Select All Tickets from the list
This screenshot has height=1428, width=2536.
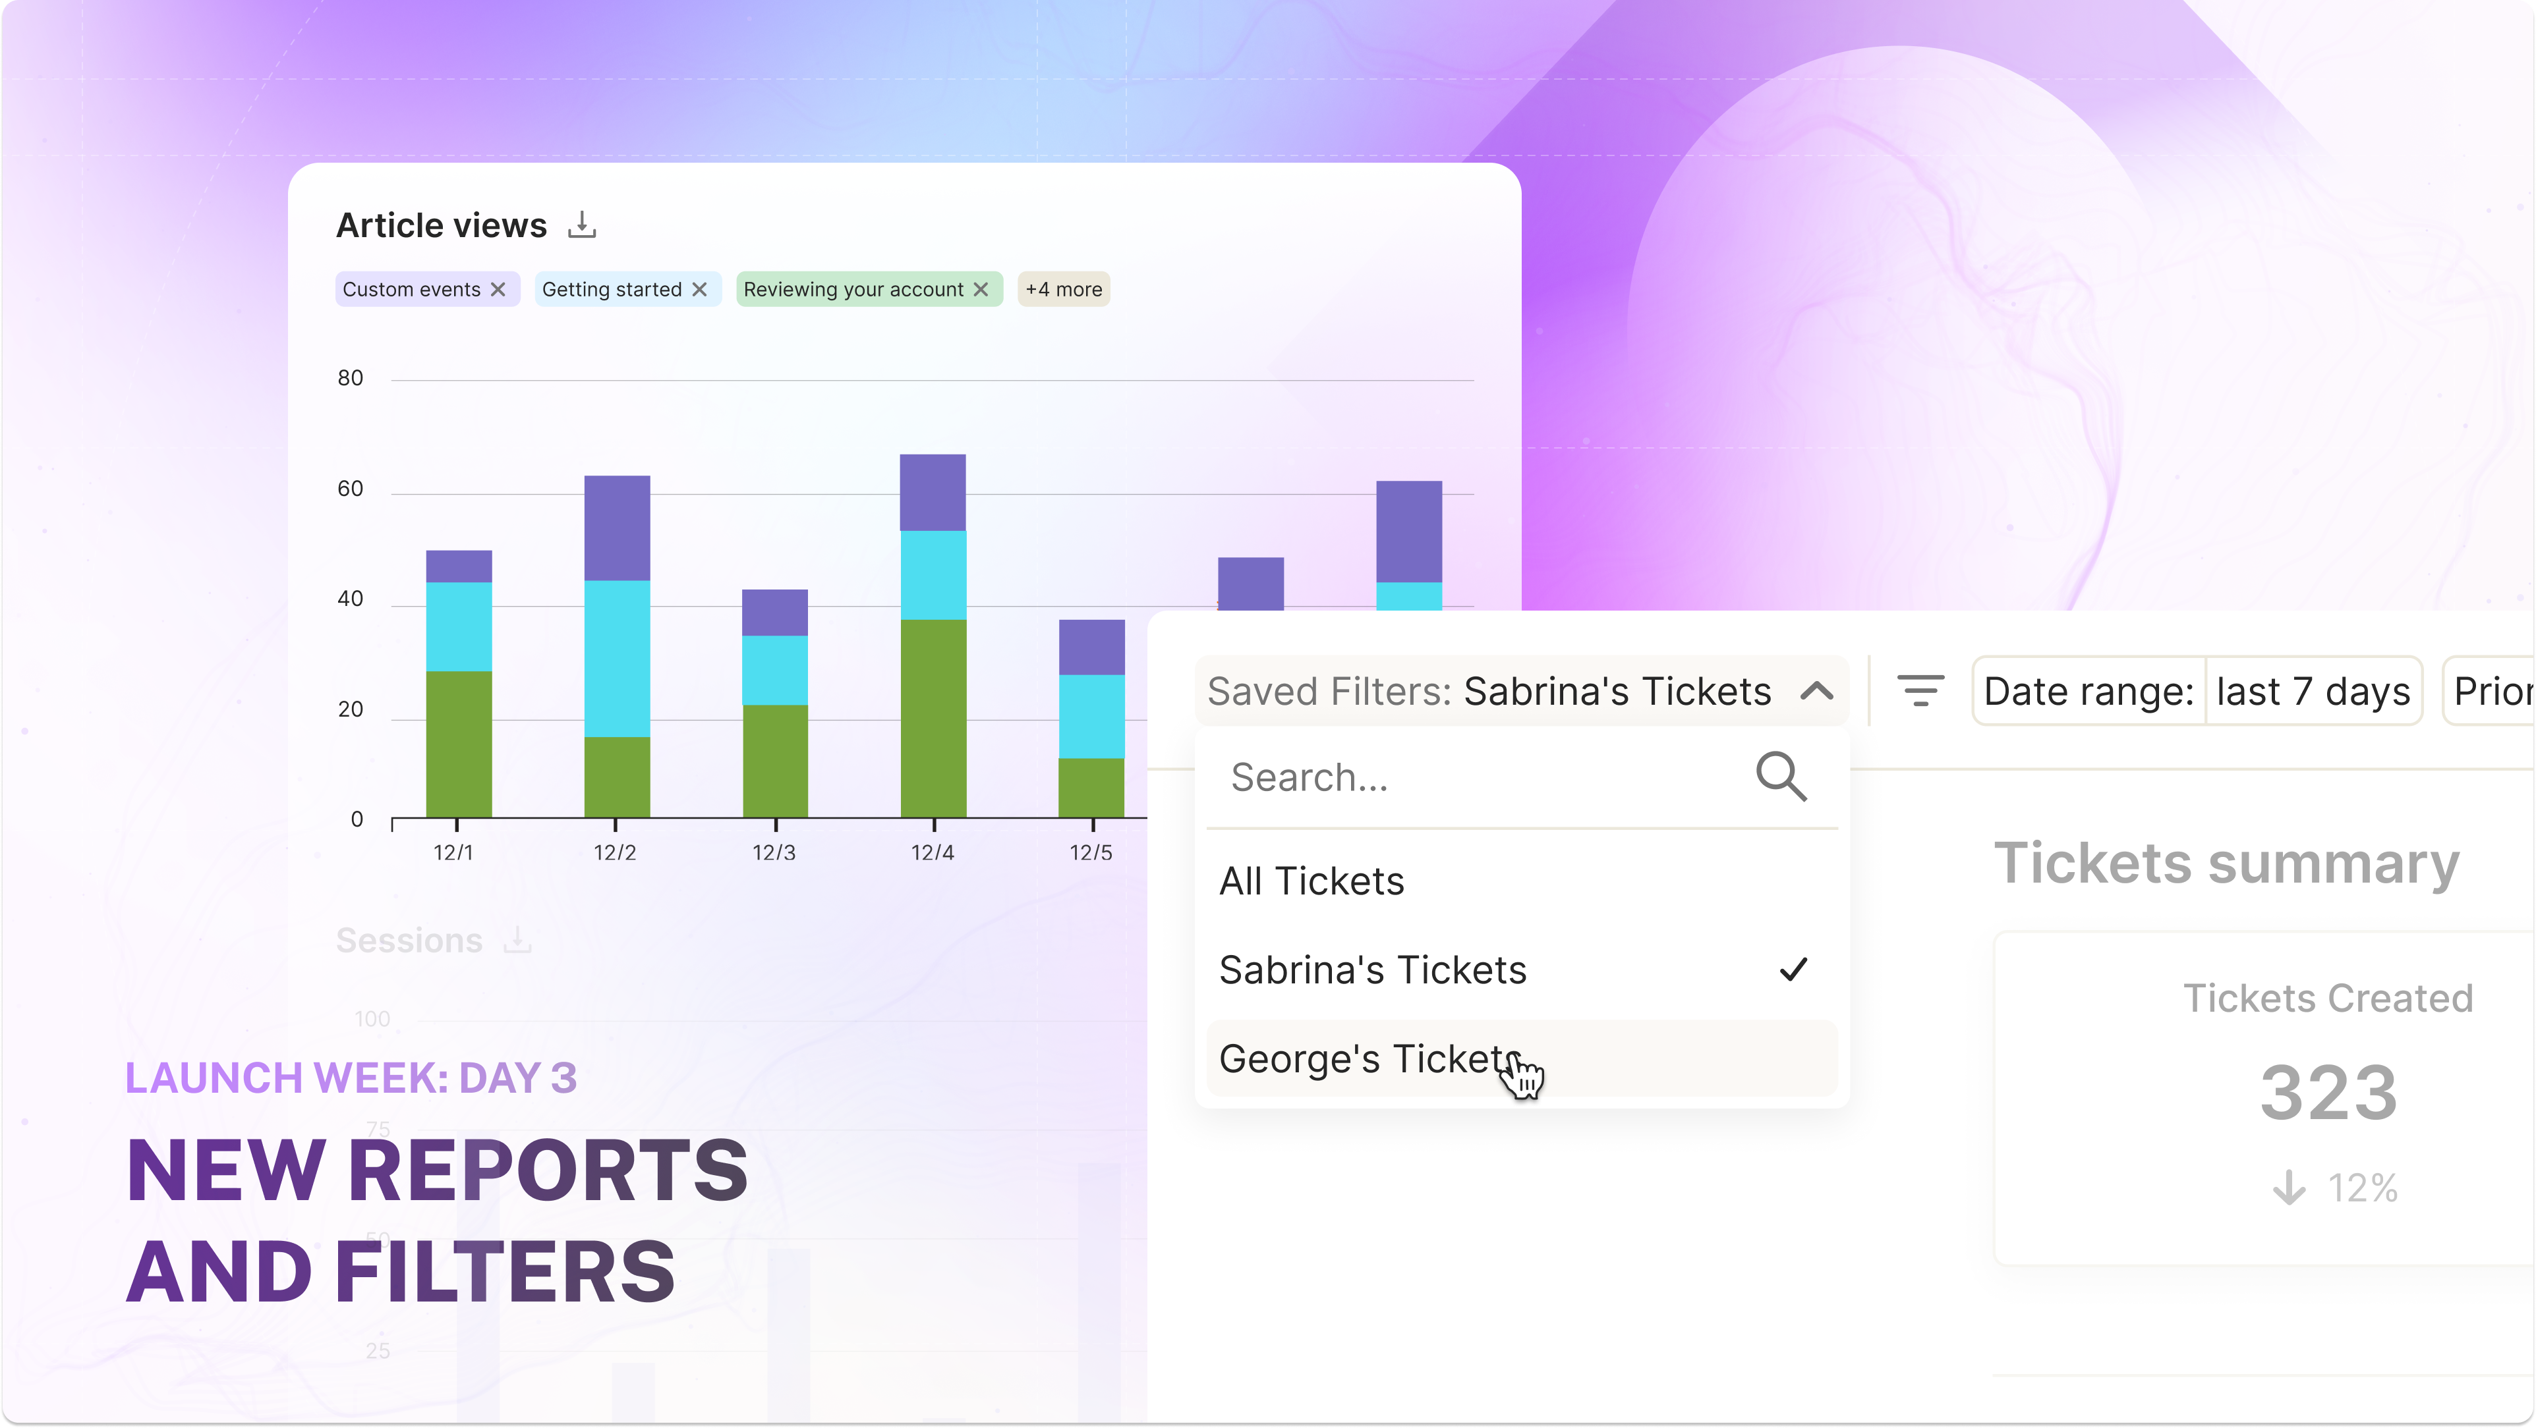[x=1312, y=881]
